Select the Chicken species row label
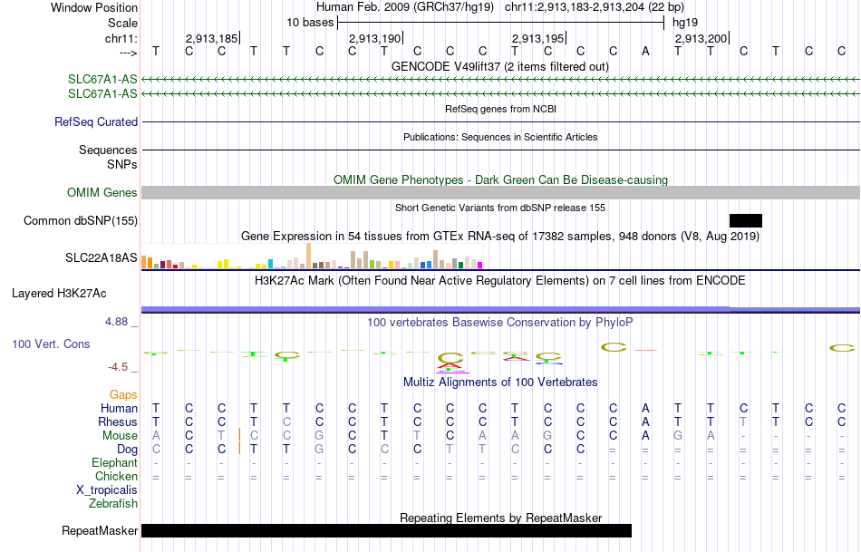The height and width of the screenshot is (552, 861). (116, 476)
